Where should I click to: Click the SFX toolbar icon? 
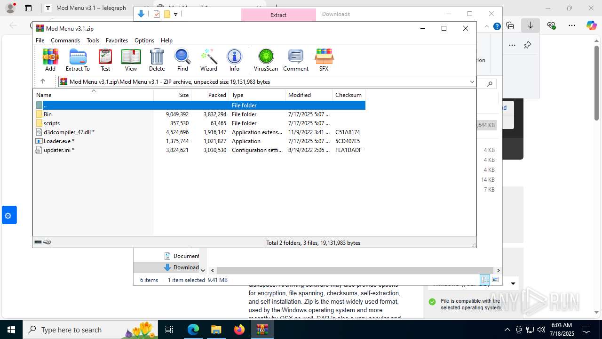324,60
